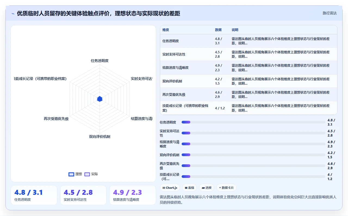The width and height of the screenshot is (348, 216).
Task: Click the 技能成长记录 progress bar
Action: tap(253, 177)
